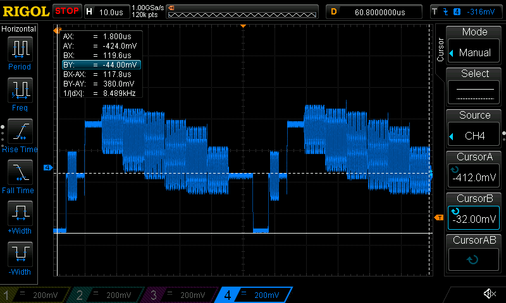Select the Freq measurement icon

click(20, 90)
